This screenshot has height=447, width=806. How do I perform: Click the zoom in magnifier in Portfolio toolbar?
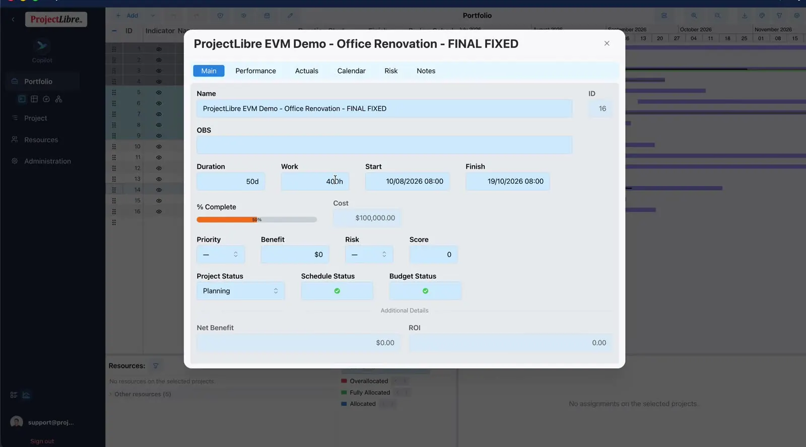694,16
